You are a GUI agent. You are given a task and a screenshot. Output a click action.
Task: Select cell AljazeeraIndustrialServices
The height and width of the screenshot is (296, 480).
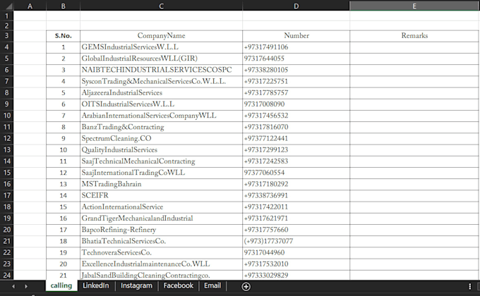161,92
